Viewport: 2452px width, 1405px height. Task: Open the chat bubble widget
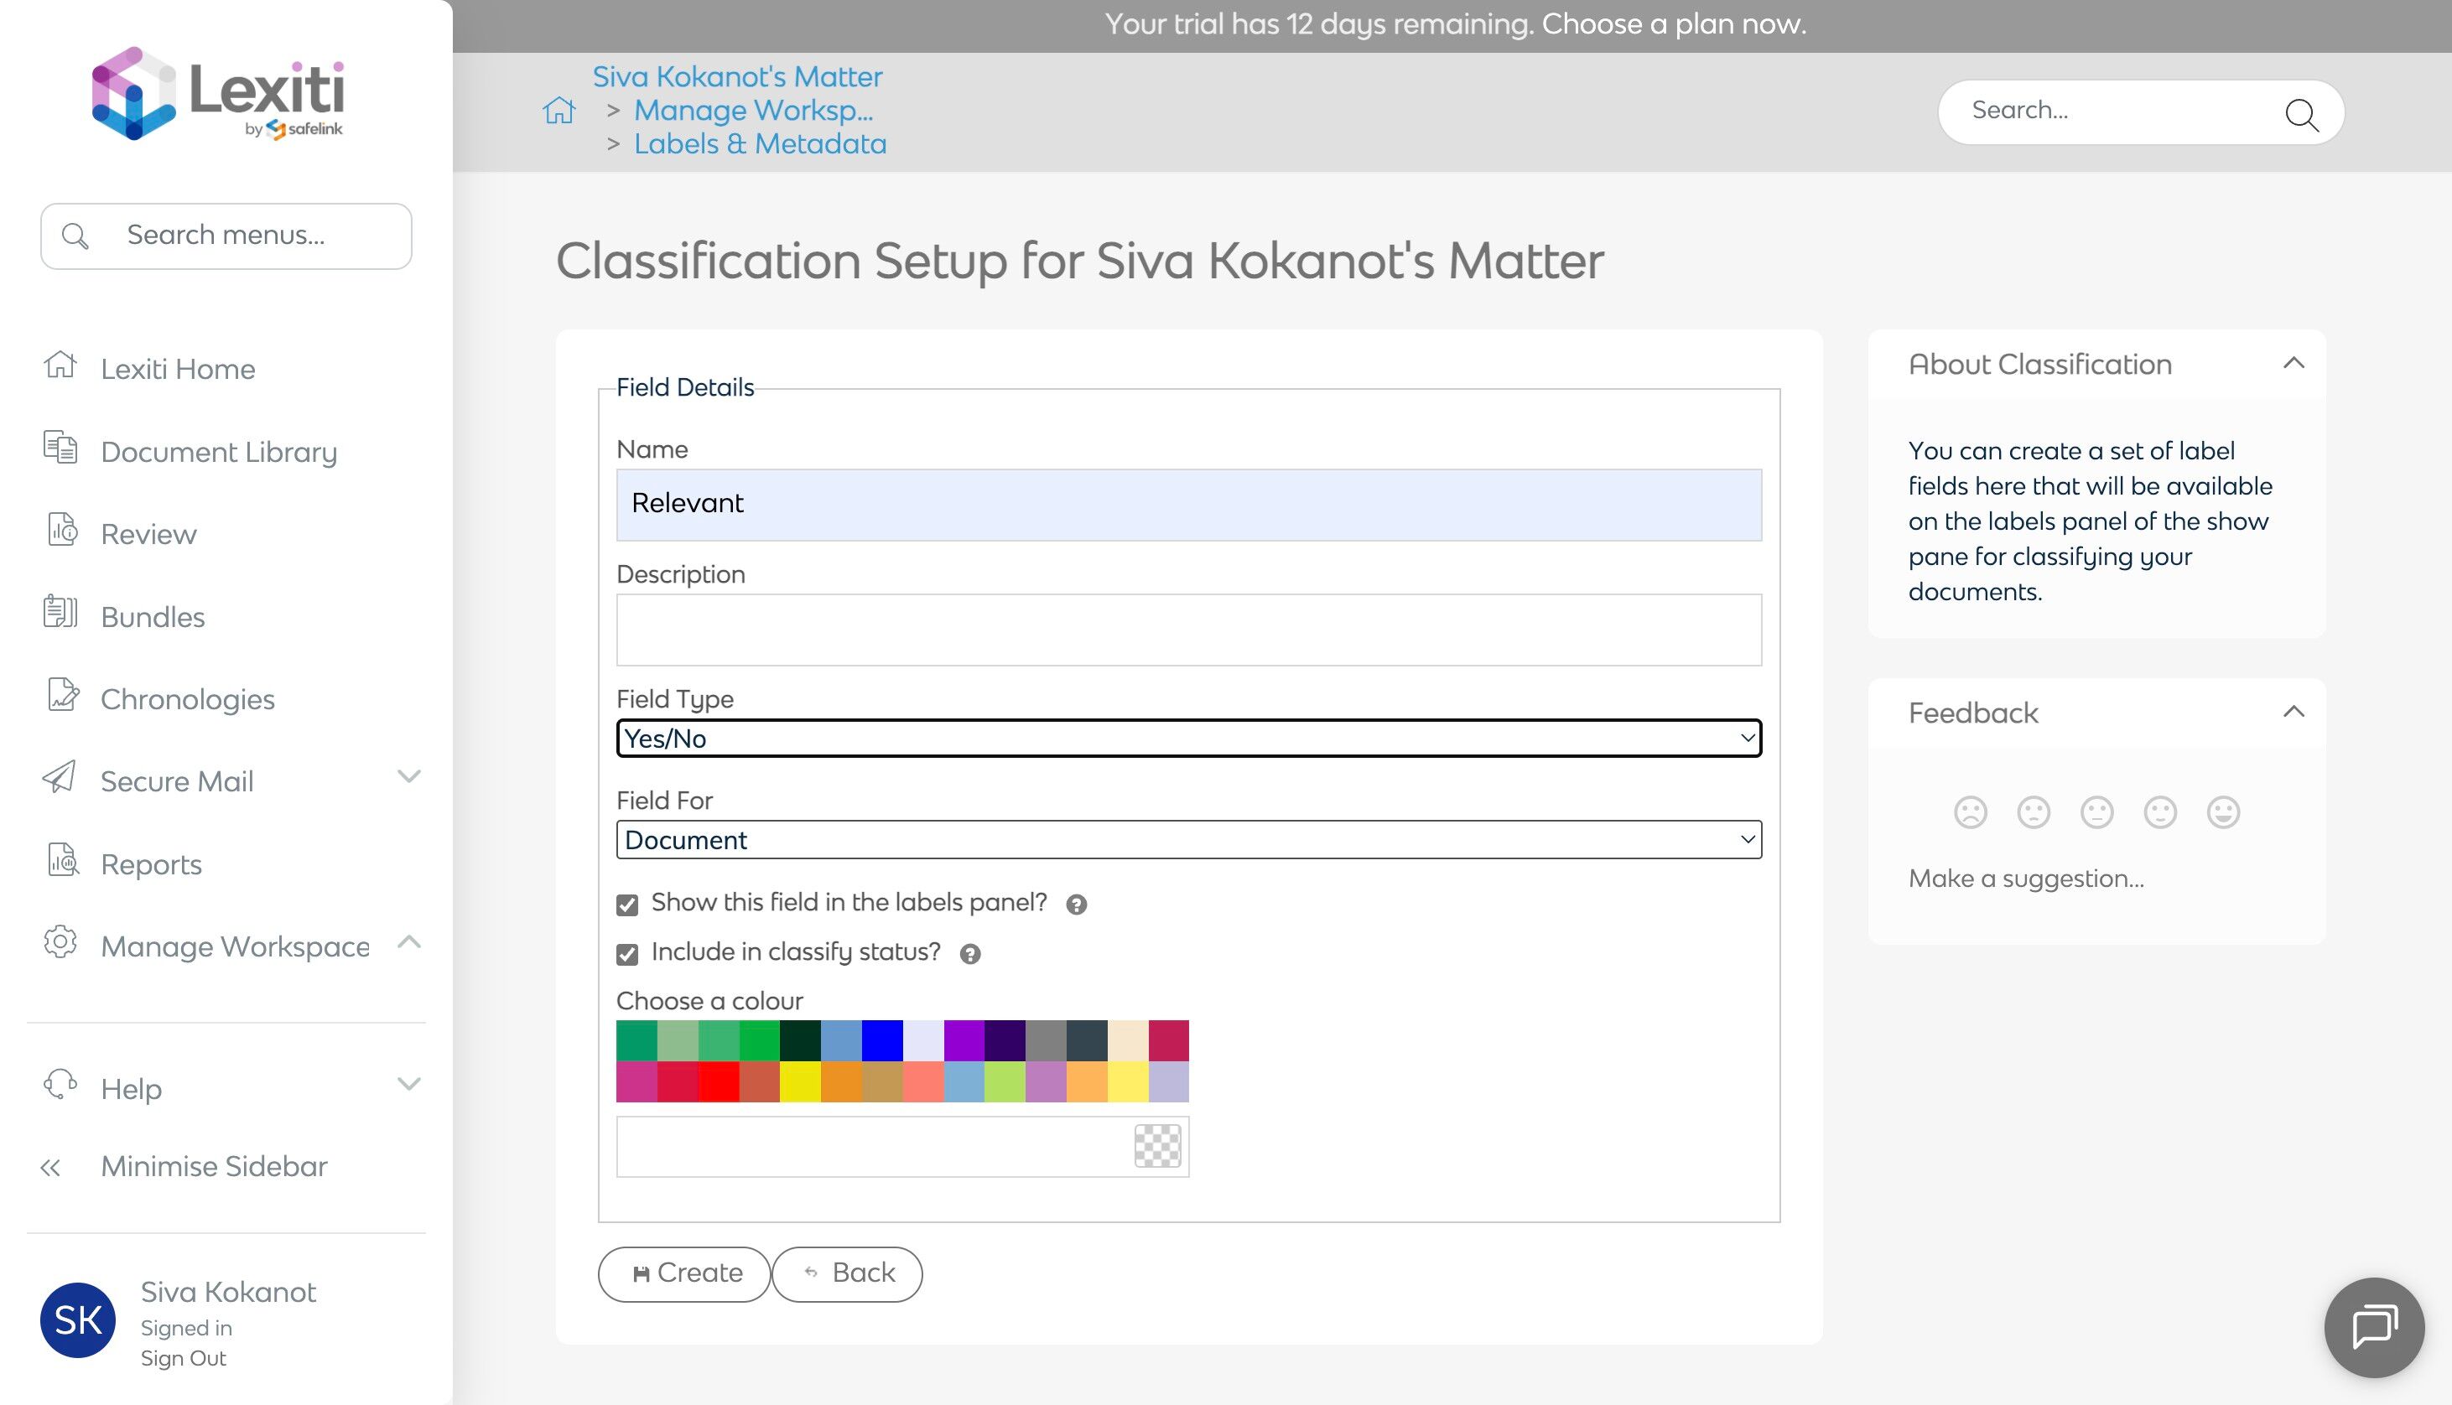coord(2374,1327)
